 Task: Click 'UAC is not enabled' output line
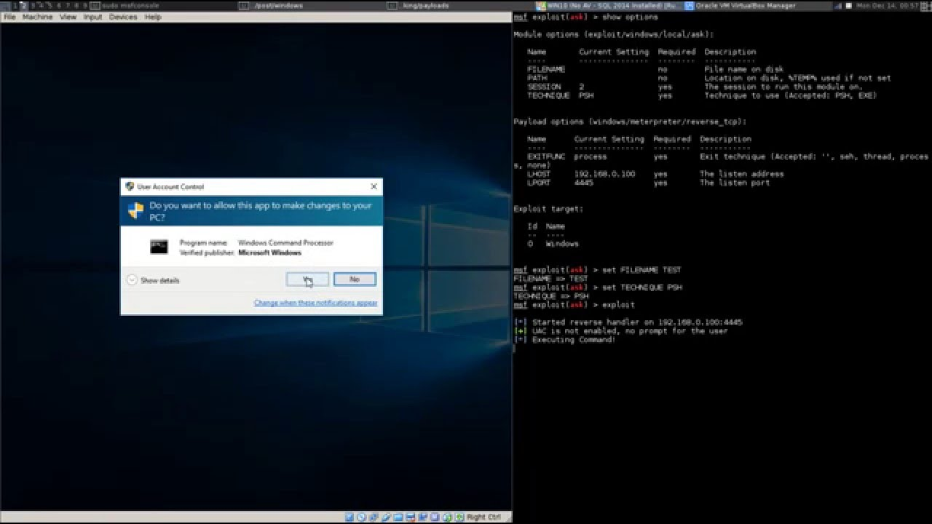click(621, 331)
